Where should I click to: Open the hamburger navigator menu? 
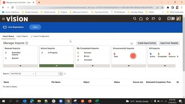click(3, 19)
